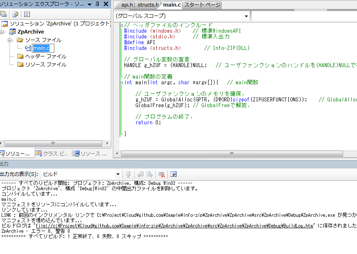Screen dimensions: 357x254
Task: Click Go to Previous Message output icon
Action: coord(140,174)
